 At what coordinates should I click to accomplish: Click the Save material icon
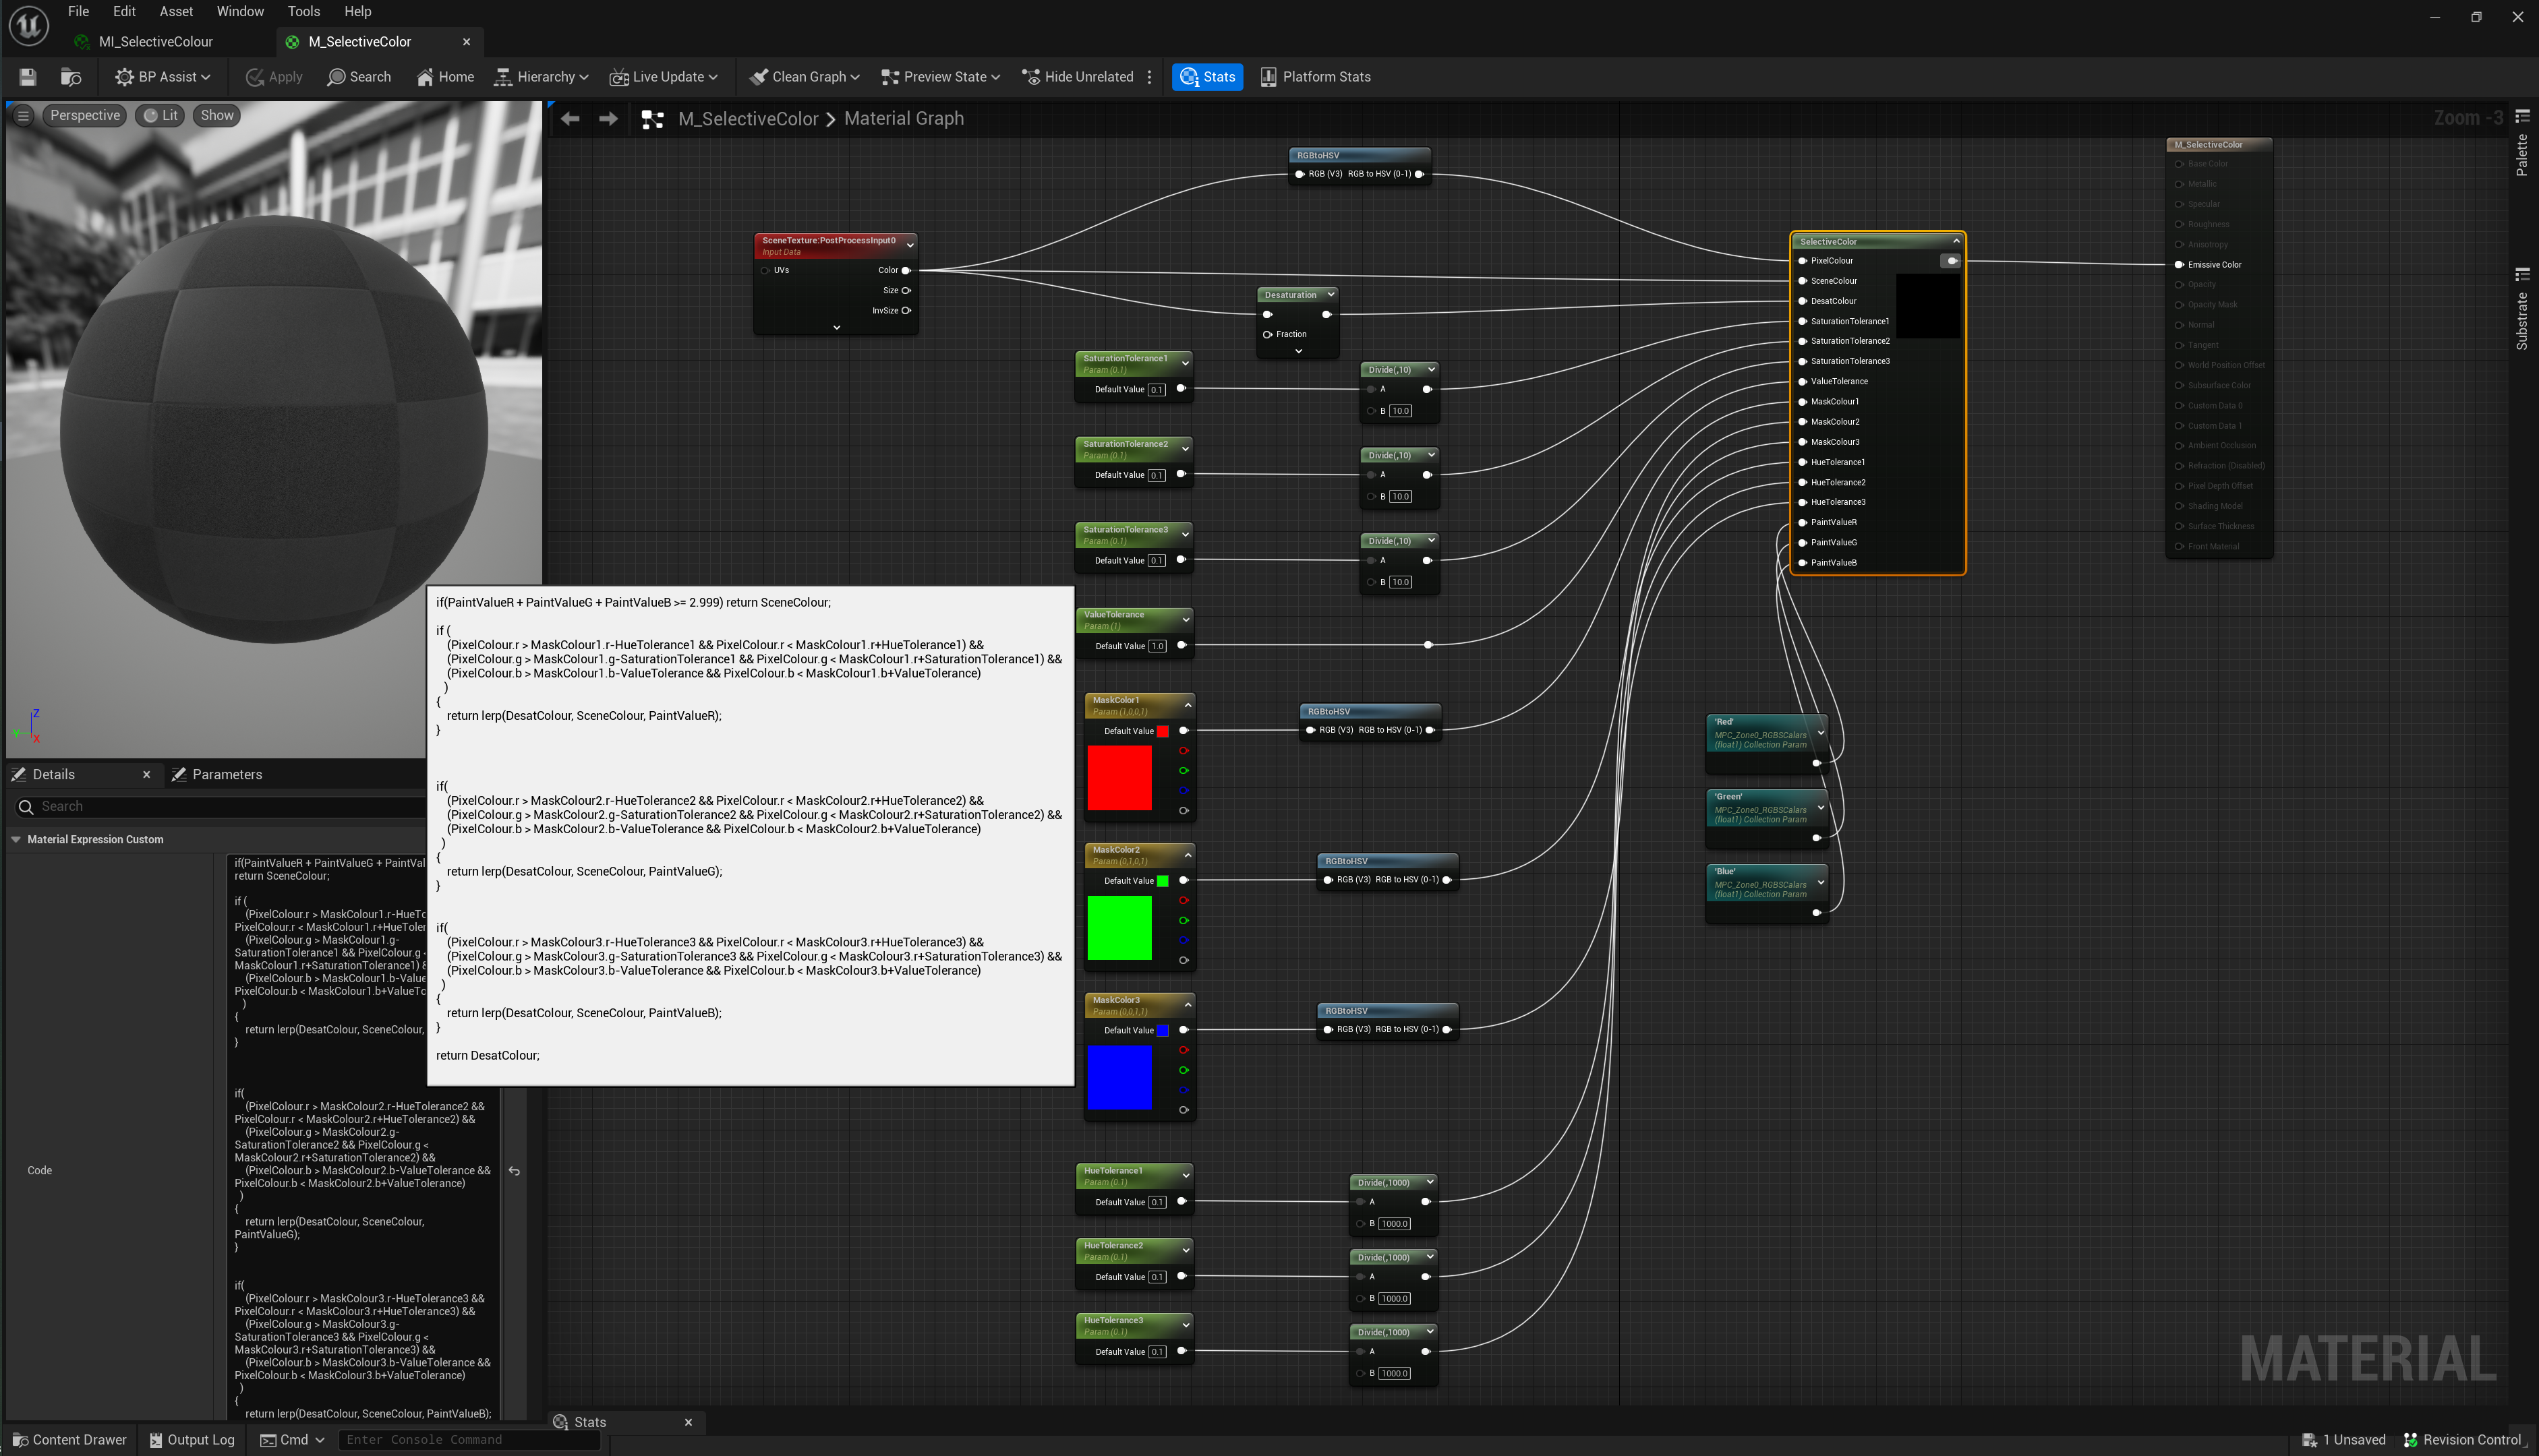click(28, 77)
